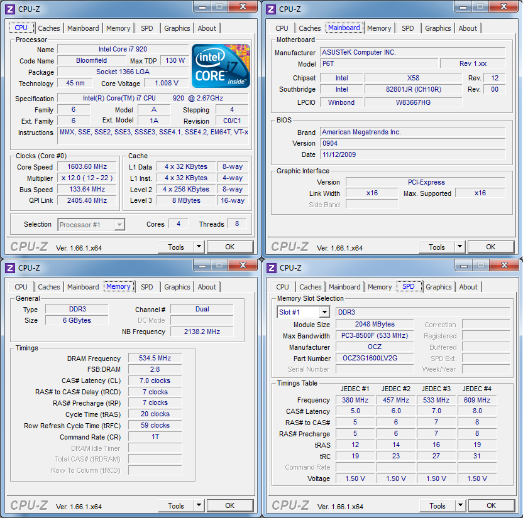Image resolution: width=523 pixels, height=518 pixels.
Task: Switch to the CPU tab in the Memory window
Action: pos(21,287)
